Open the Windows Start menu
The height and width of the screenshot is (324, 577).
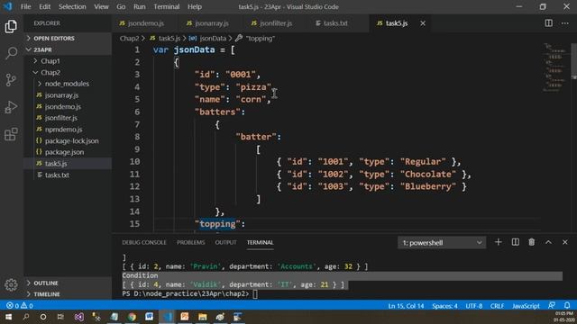pos(8,317)
